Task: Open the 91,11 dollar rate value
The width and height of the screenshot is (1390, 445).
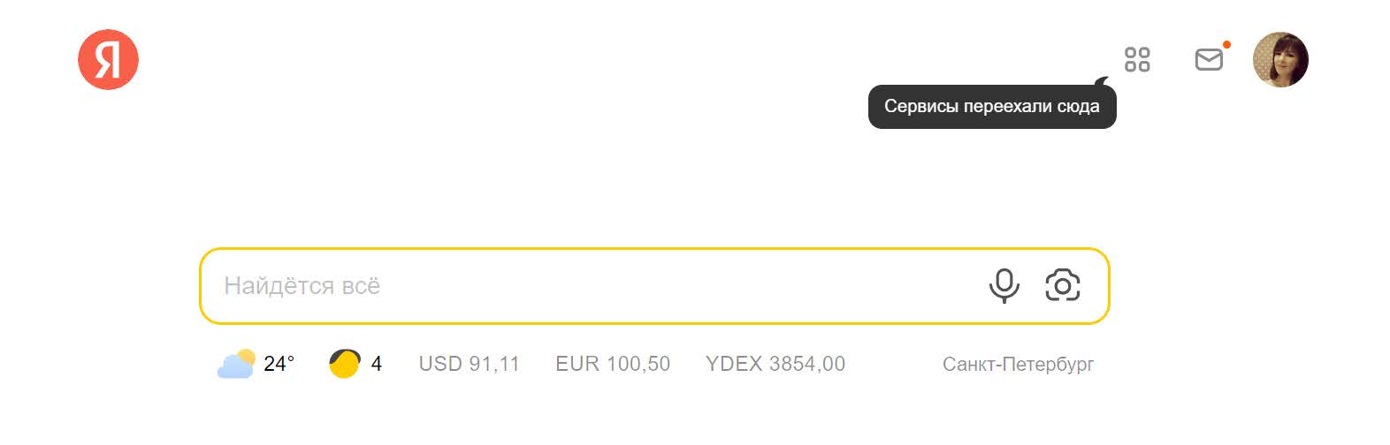Action: pos(494,364)
